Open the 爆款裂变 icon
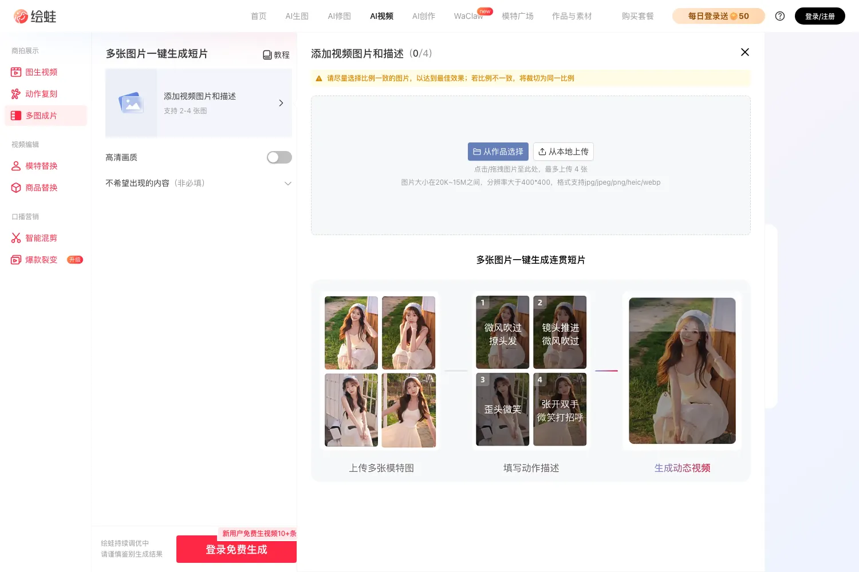The width and height of the screenshot is (859, 572). [x=16, y=260]
